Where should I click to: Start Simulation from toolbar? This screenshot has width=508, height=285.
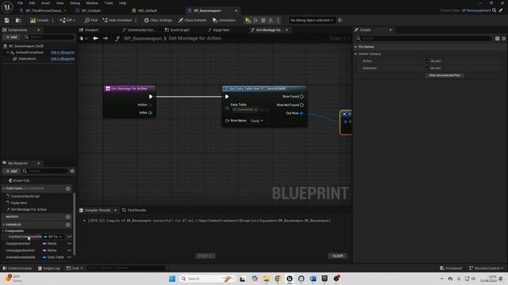tap(224, 21)
